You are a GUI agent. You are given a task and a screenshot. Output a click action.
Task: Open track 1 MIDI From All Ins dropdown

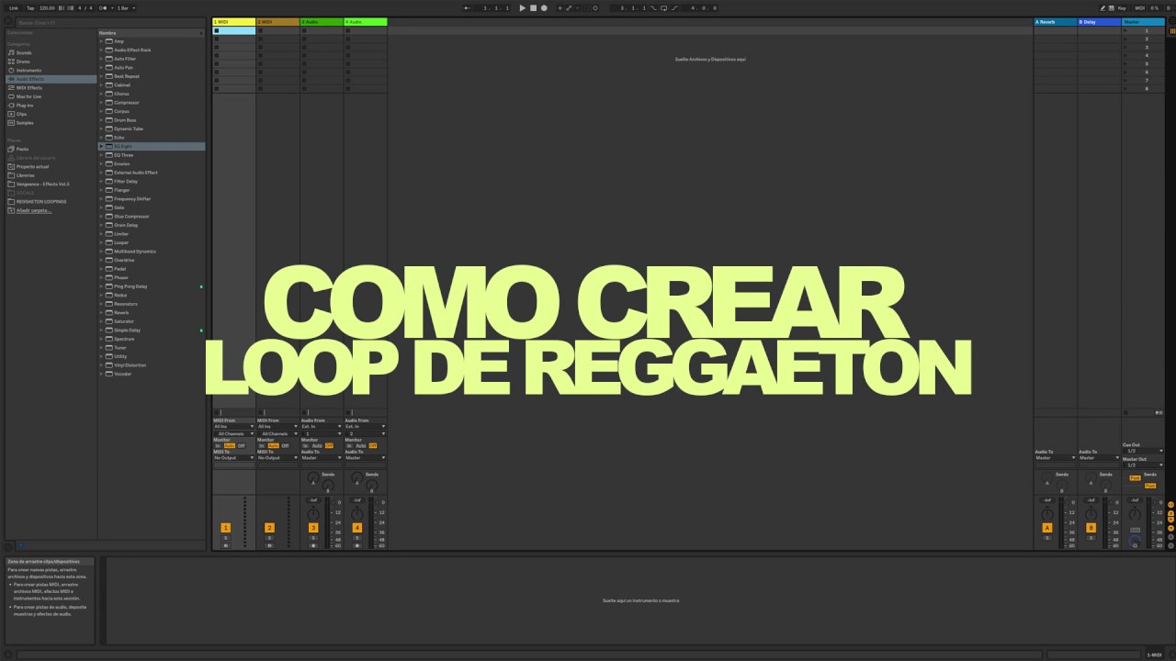pyautogui.click(x=233, y=427)
